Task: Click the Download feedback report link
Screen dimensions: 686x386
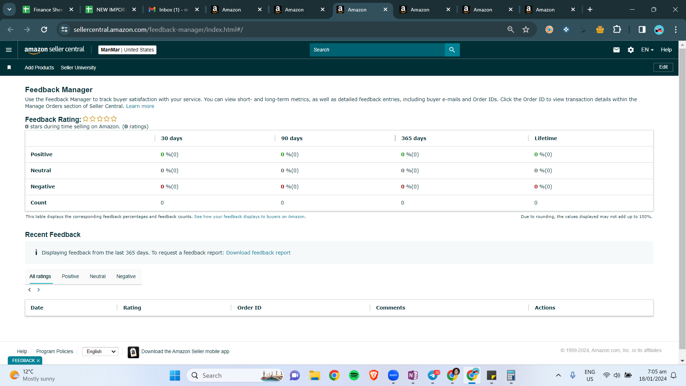Action: tap(258, 253)
